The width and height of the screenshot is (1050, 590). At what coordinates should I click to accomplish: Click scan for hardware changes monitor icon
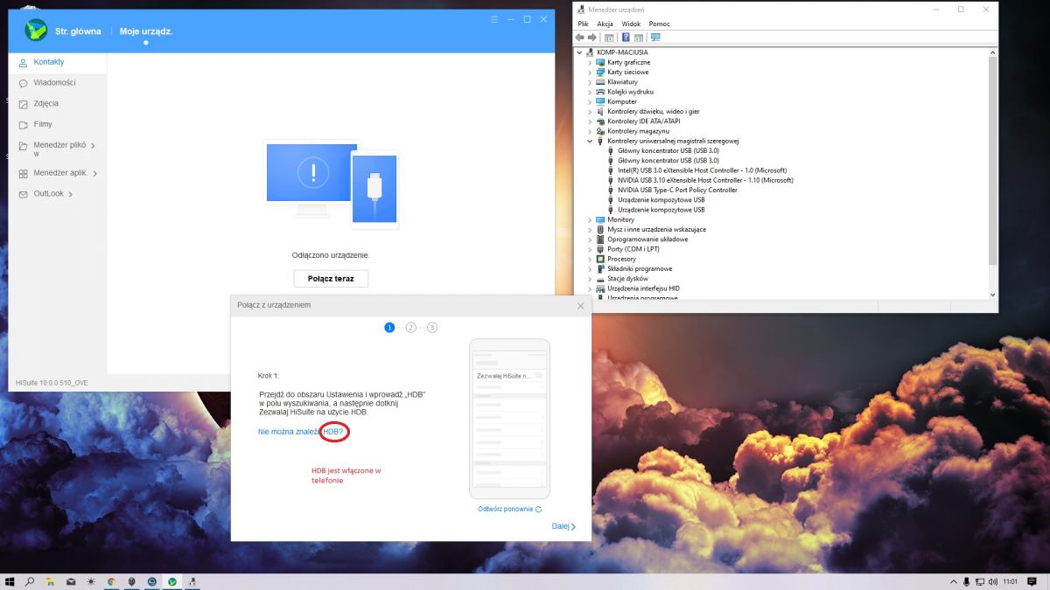[655, 38]
